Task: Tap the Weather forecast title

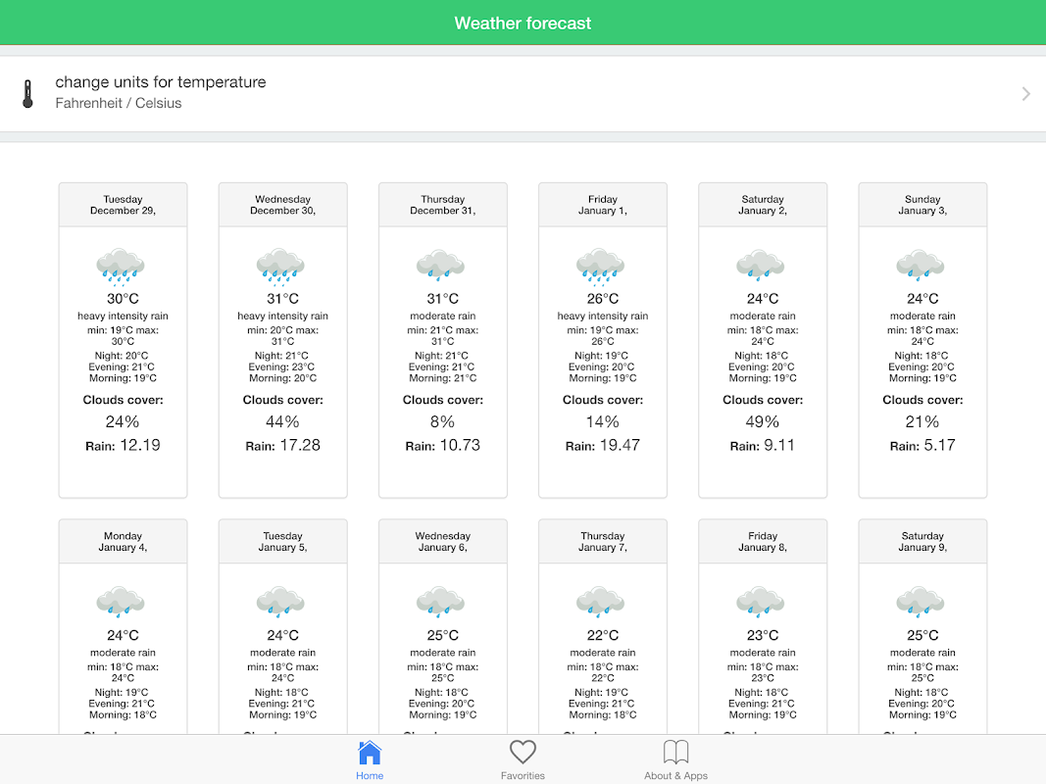Action: (x=523, y=24)
